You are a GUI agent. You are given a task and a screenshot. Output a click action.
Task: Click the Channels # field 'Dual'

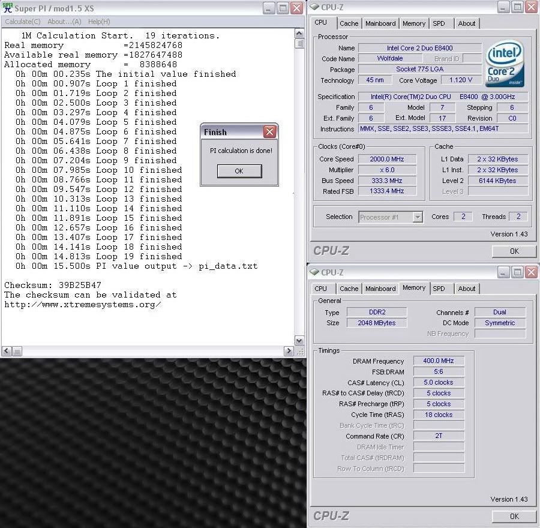point(500,312)
